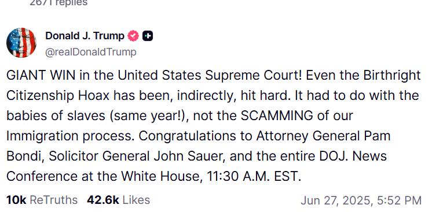Click the GIANT WIN opening phrase
This screenshot has width=432, height=212.
click(x=41, y=76)
